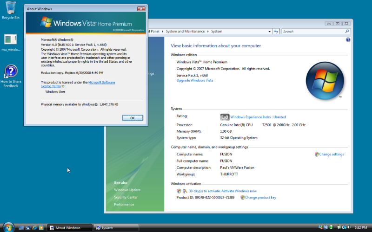
Task: Click computer name FUSION value
Action: pos(226,154)
